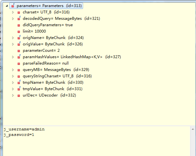Click the charset private field icon

(x=19, y=12)
